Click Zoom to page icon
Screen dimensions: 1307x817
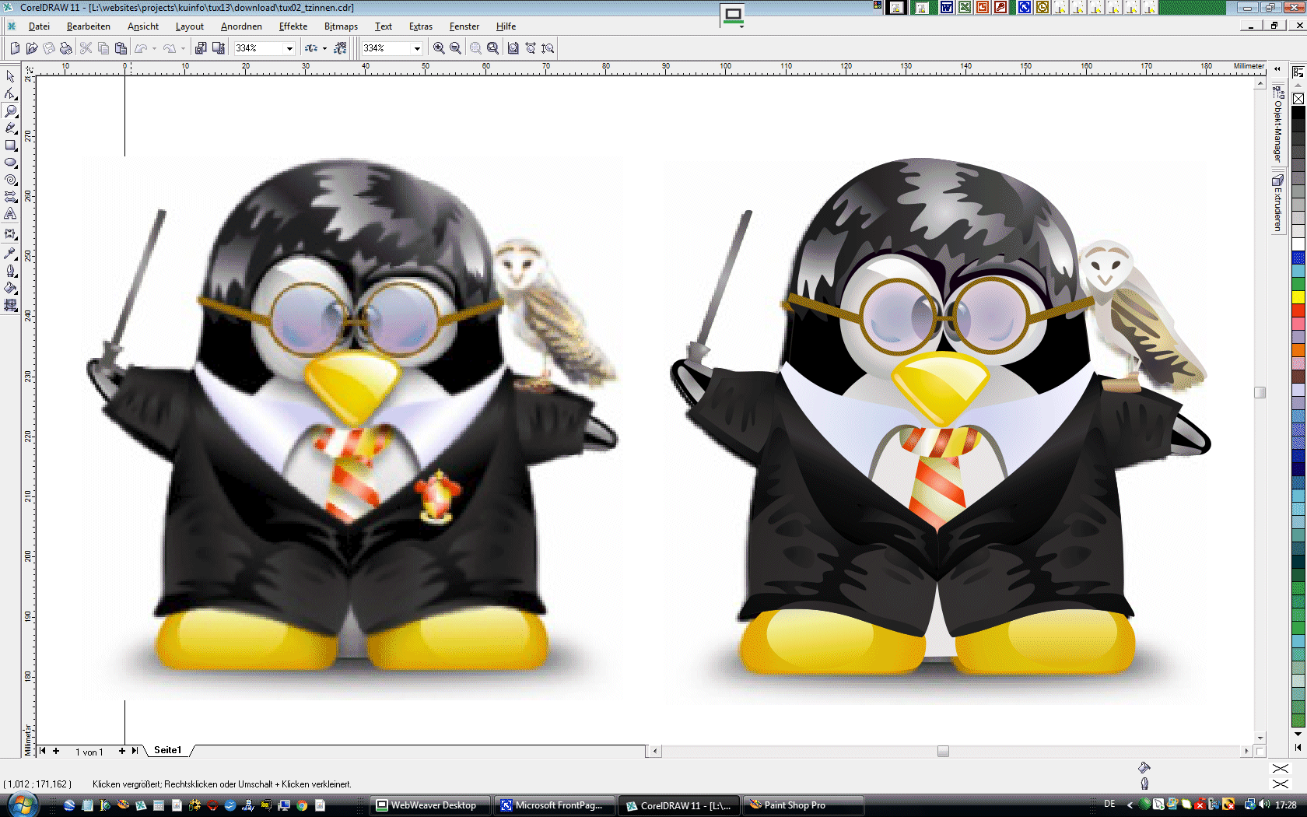[513, 48]
